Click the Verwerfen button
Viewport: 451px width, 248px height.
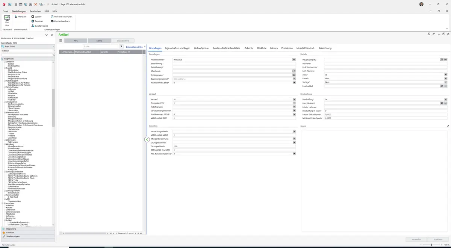tap(416, 239)
